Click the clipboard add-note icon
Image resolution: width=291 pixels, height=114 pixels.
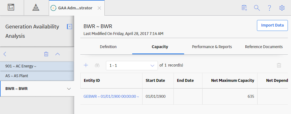[x=244, y=8]
